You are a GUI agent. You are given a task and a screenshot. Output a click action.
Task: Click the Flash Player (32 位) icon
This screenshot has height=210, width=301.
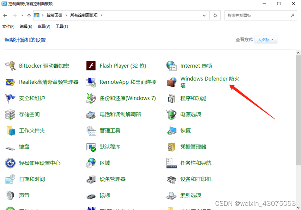coord(91,66)
